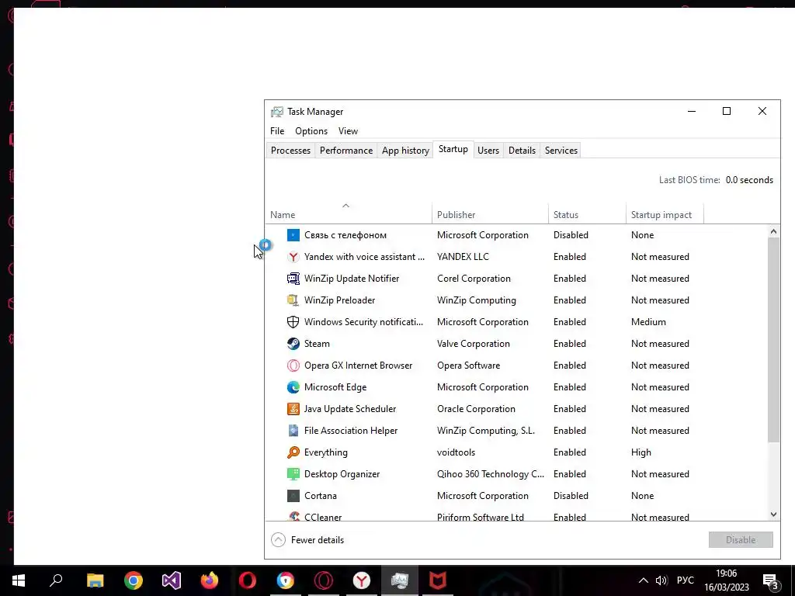Select Everything startup entry name
The width and height of the screenshot is (795, 596).
(326, 452)
